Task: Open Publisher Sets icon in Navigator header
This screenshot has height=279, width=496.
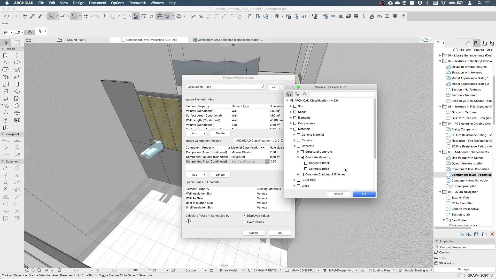Action: pos(492,43)
